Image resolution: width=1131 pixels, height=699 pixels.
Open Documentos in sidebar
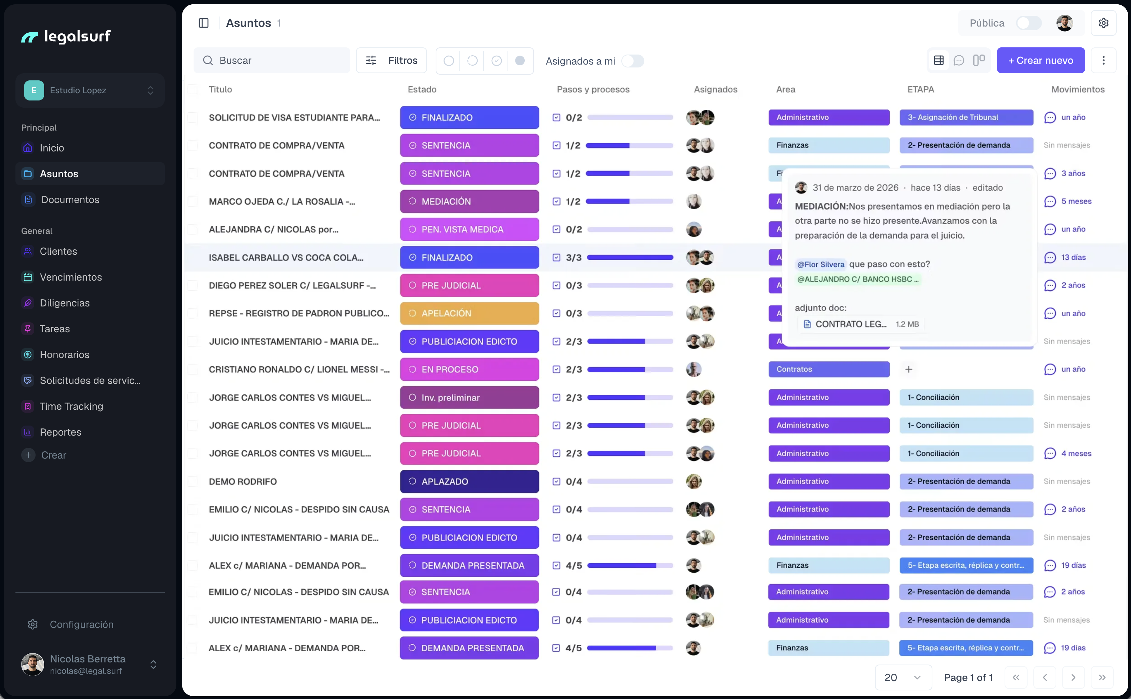(x=90, y=200)
